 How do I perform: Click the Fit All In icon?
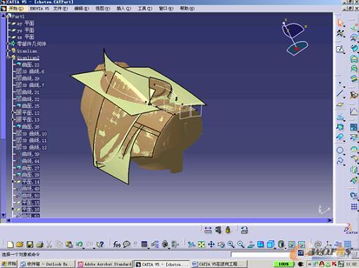click(x=201, y=244)
